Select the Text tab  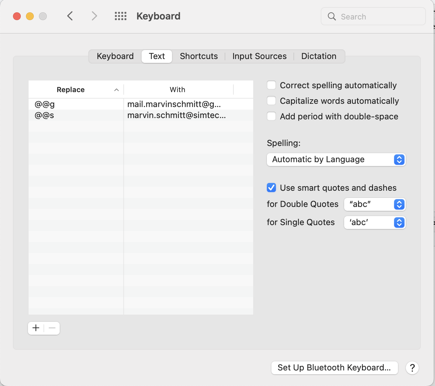[157, 56]
